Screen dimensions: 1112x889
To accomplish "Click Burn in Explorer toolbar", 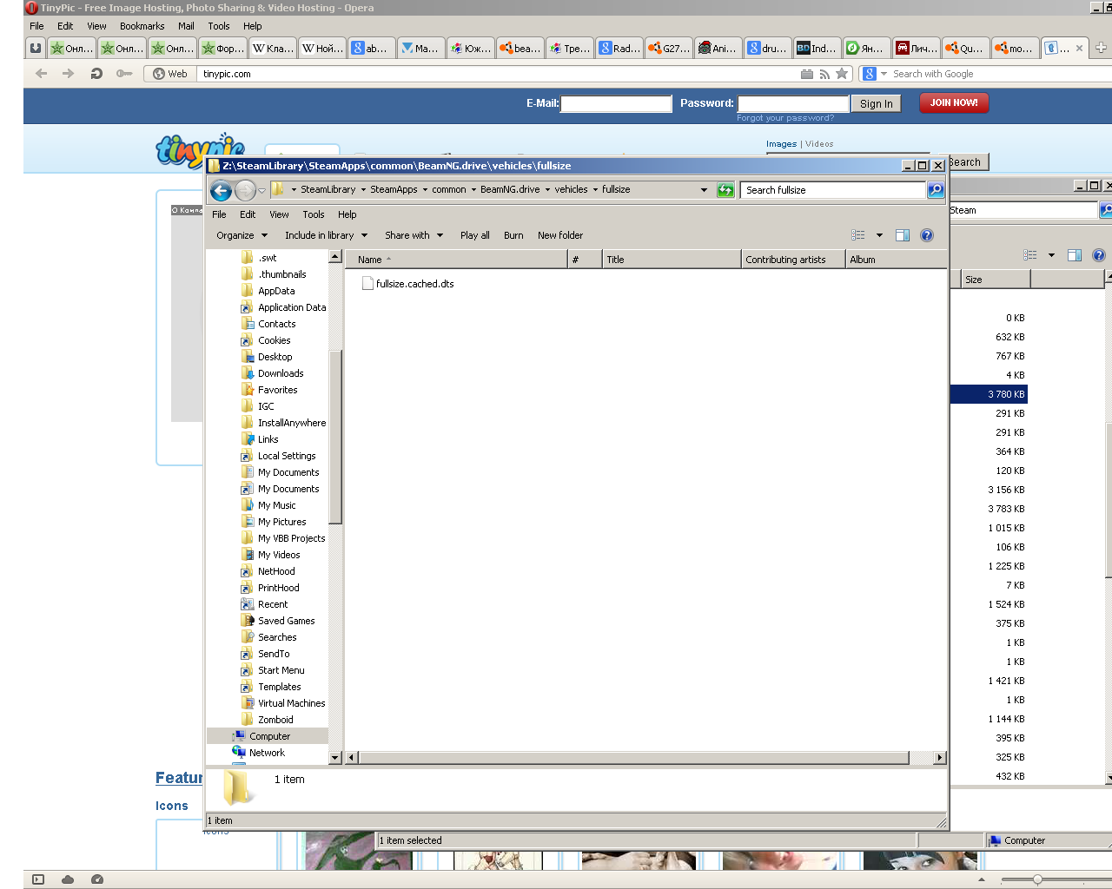I will [513, 235].
